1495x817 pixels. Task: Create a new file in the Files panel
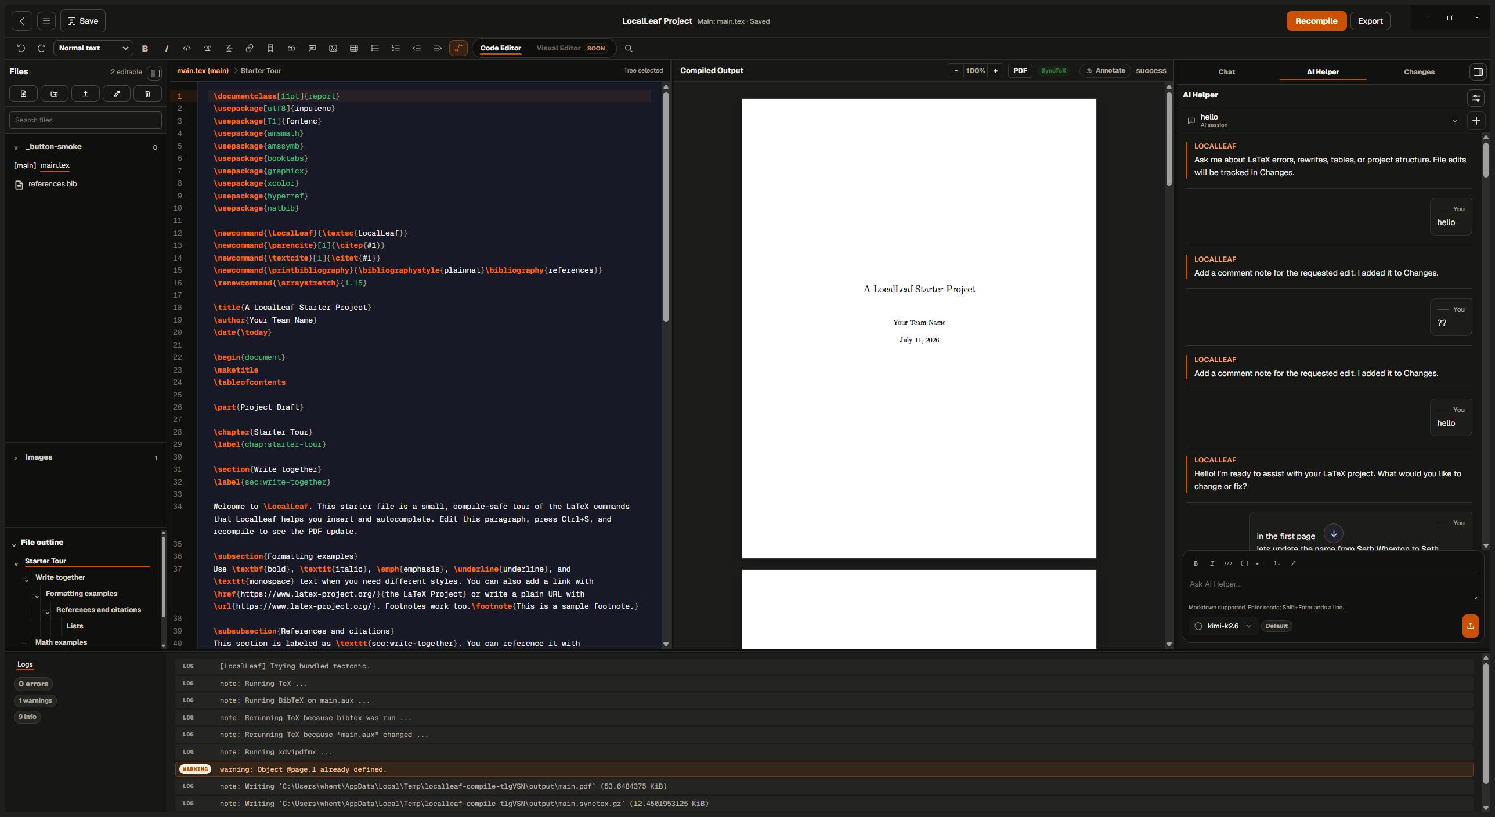tap(23, 93)
